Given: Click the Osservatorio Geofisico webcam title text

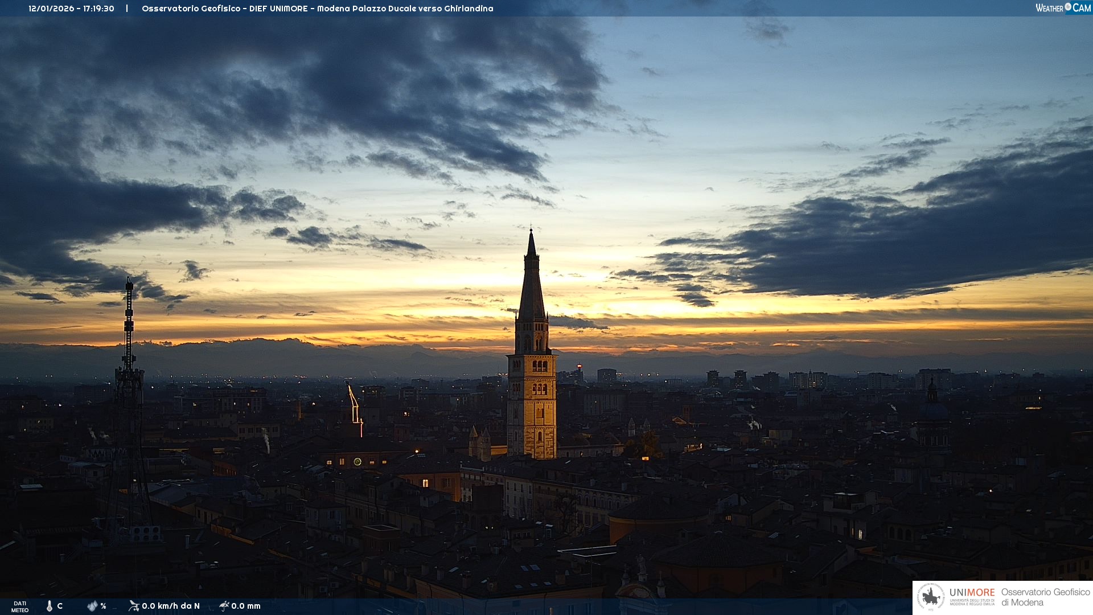Looking at the screenshot, I should pyautogui.click(x=317, y=9).
